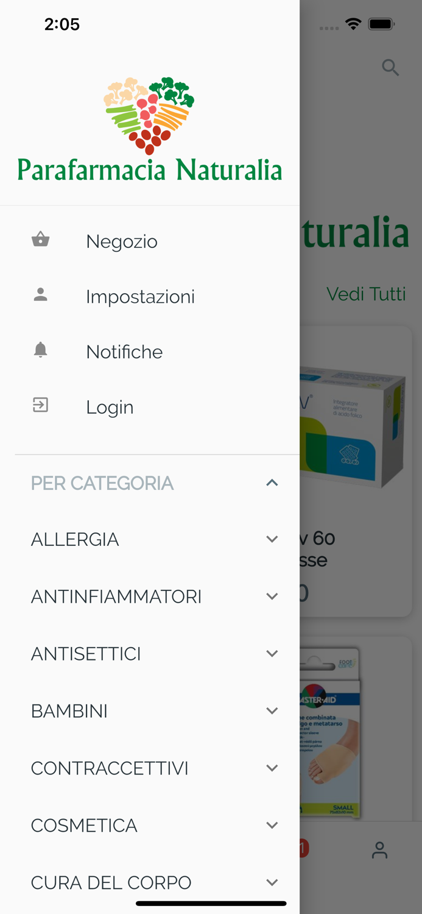Collapse the PER CATEGORIA section

[272, 483]
